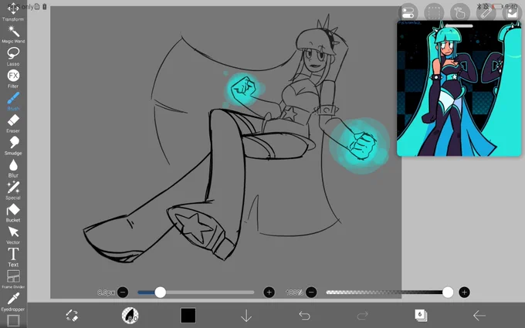
Task: Redo the undone stroke
Action: pos(363,316)
